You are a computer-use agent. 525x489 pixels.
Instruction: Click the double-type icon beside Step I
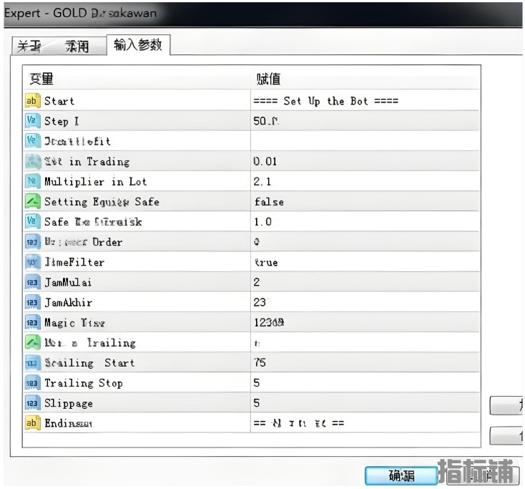[x=32, y=121]
